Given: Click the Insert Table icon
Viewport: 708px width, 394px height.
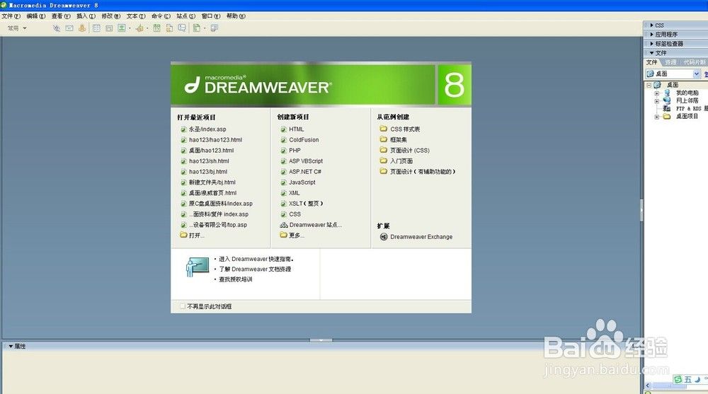Looking at the screenshot, I should [96, 28].
